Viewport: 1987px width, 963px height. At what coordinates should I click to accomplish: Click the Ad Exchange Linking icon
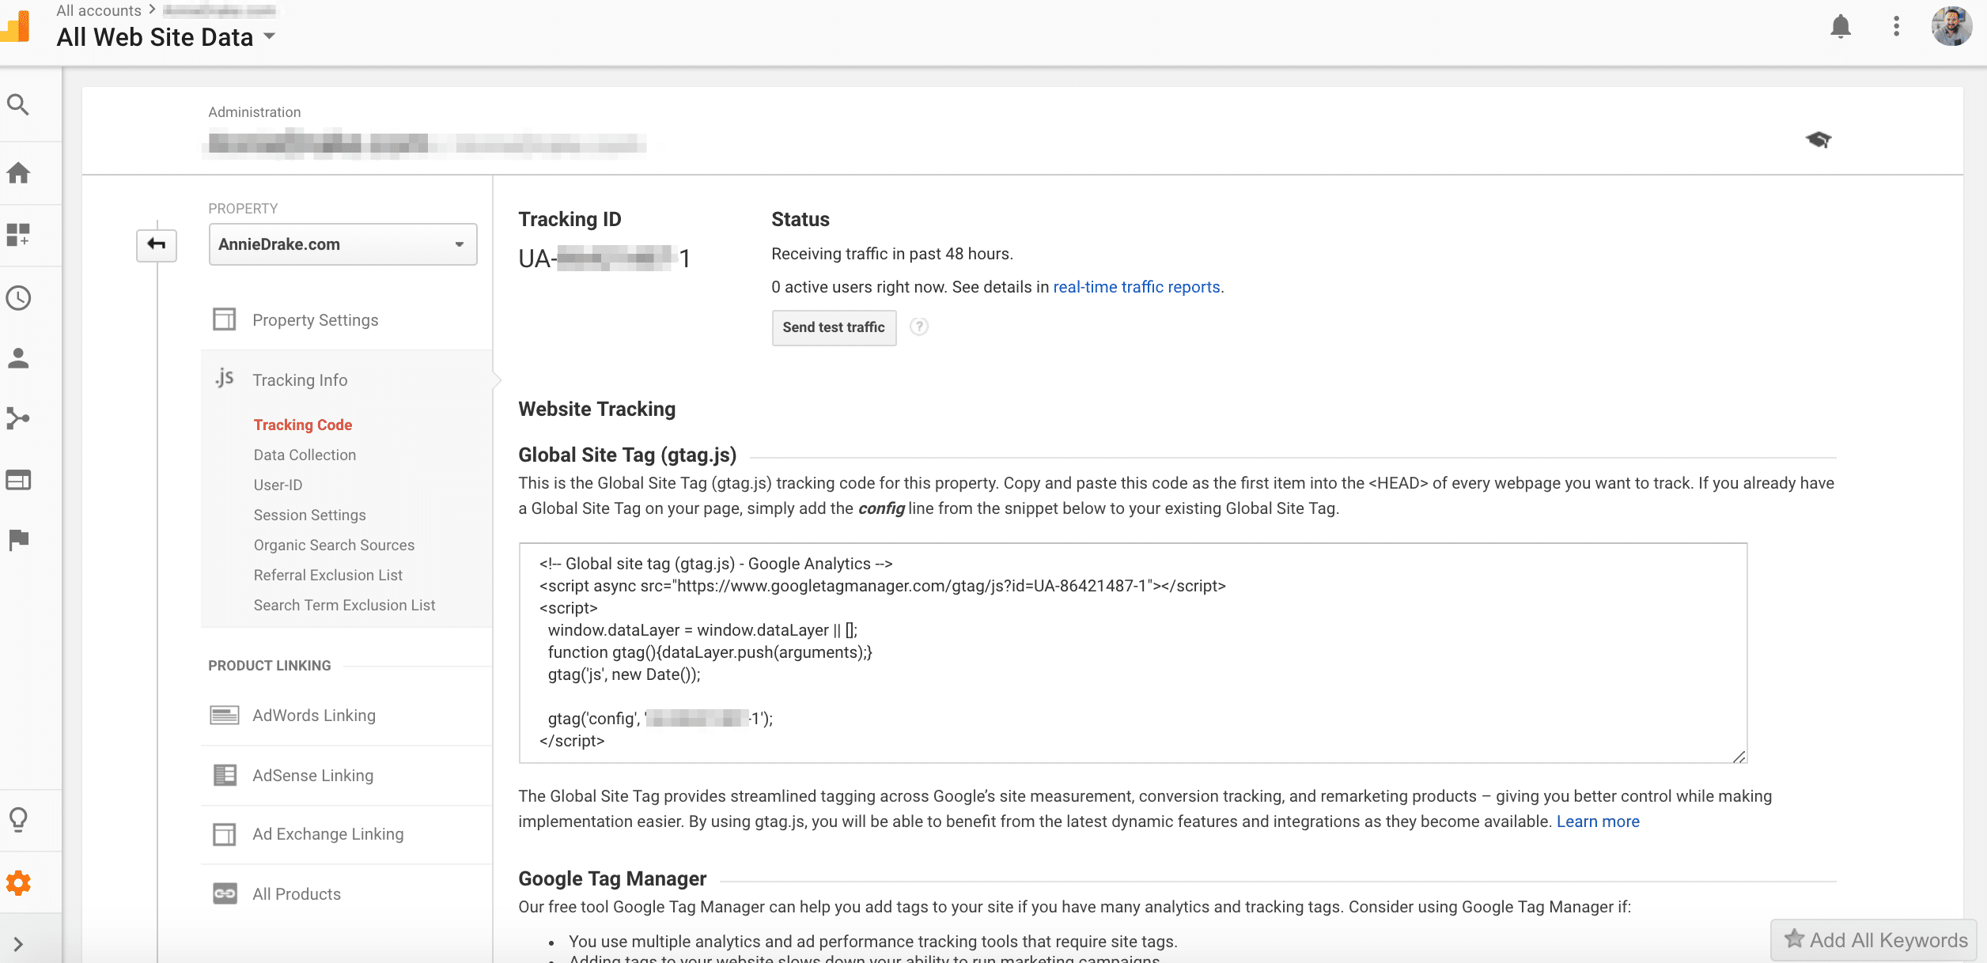click(225, 833)
